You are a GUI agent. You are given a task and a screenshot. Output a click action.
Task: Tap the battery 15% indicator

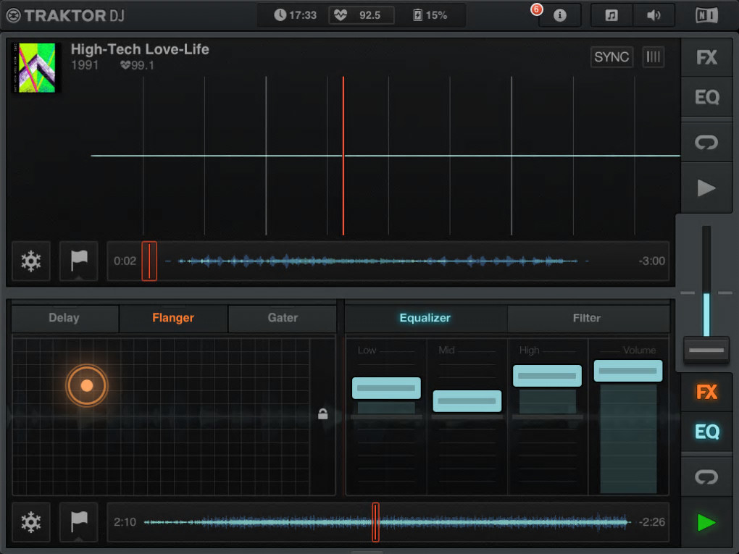tap(430, 15)
